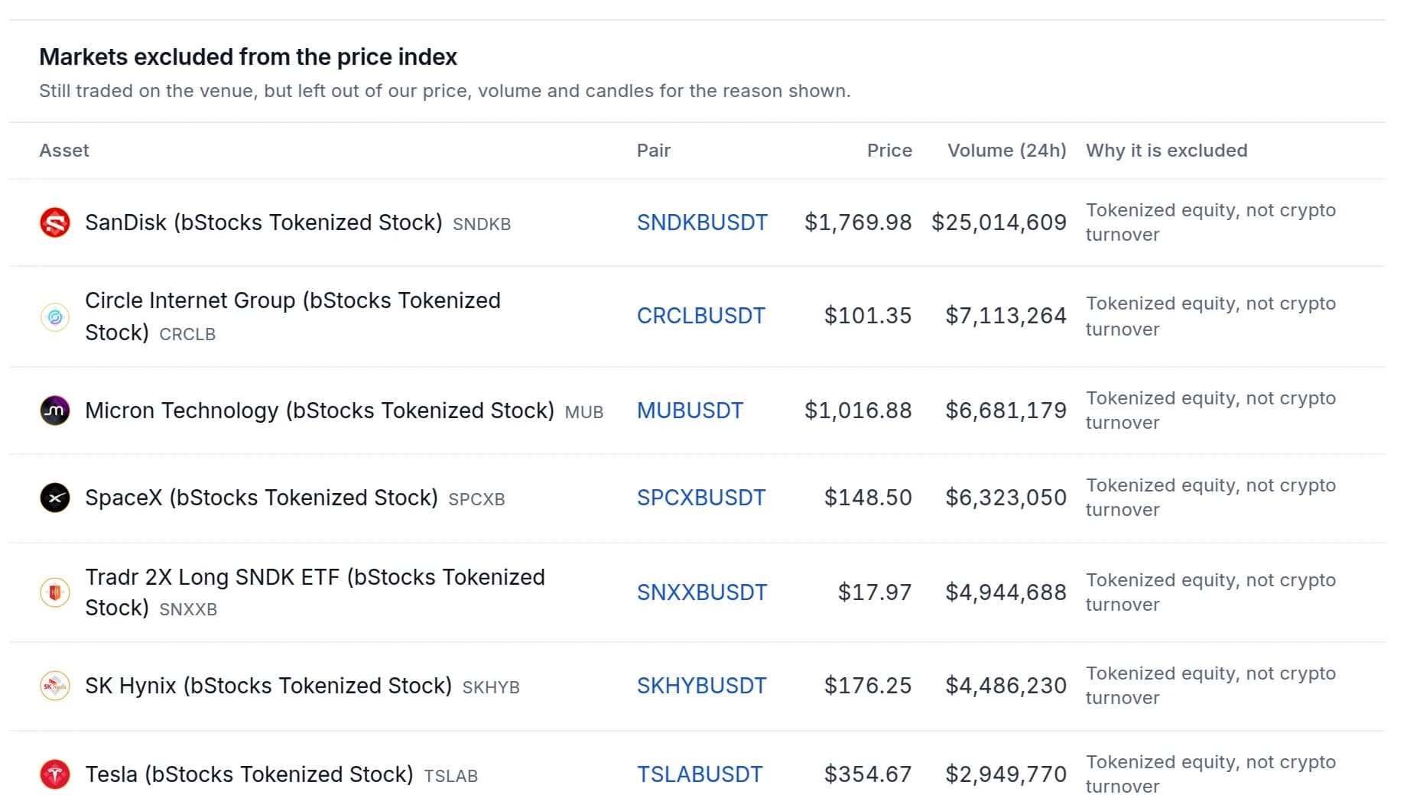The height and width of the screenshot is (795, 1407).
Task: Open the SNDKBUSDT pair link
Action: click(x=702, y=222)
